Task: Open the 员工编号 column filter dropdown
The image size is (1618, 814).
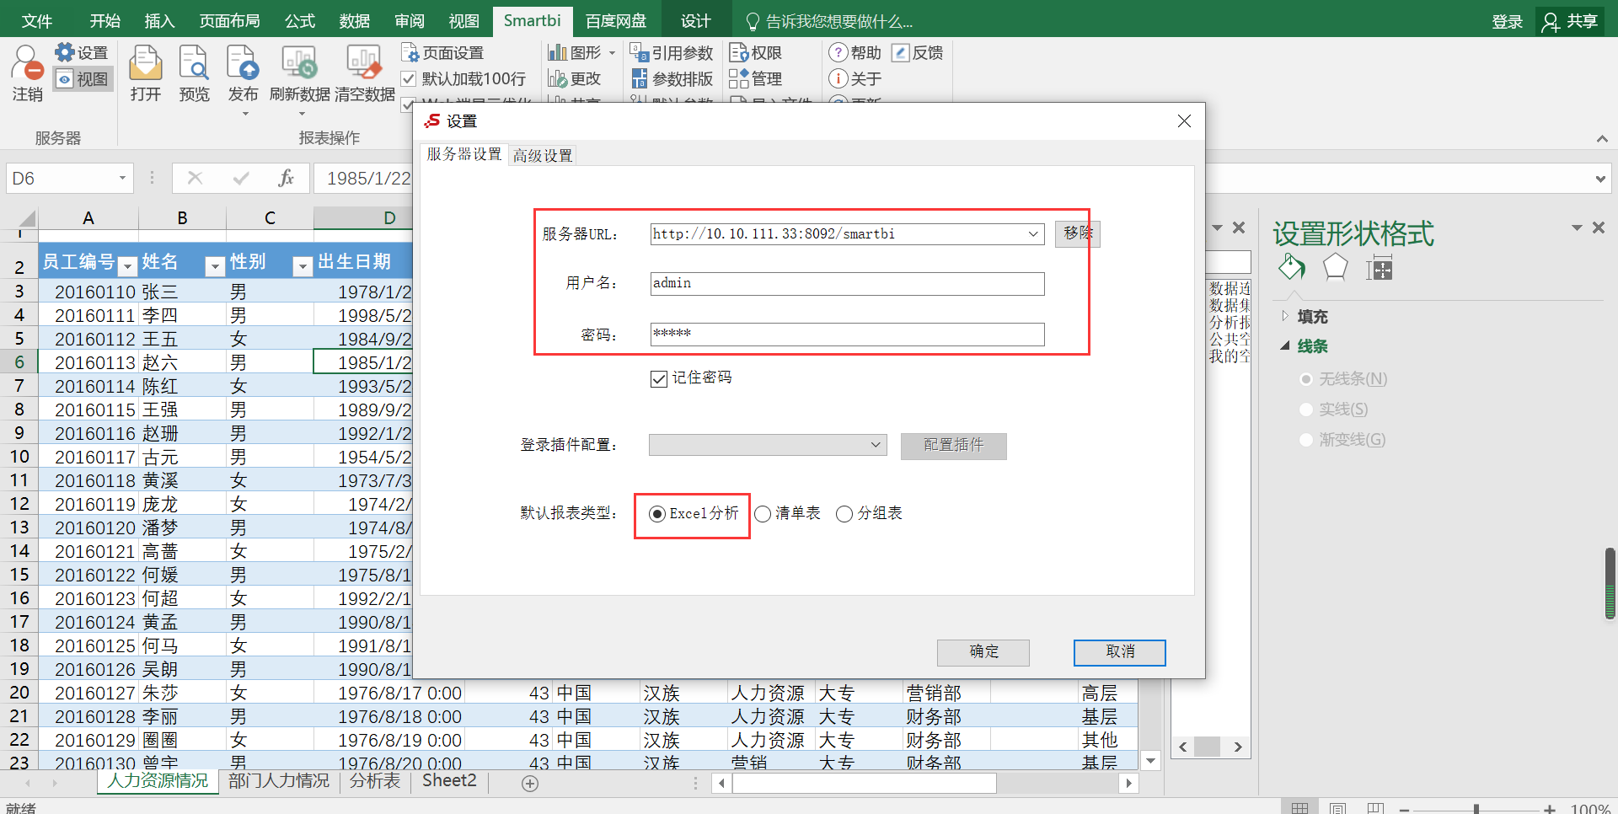Action: click(x=127, y=266)
